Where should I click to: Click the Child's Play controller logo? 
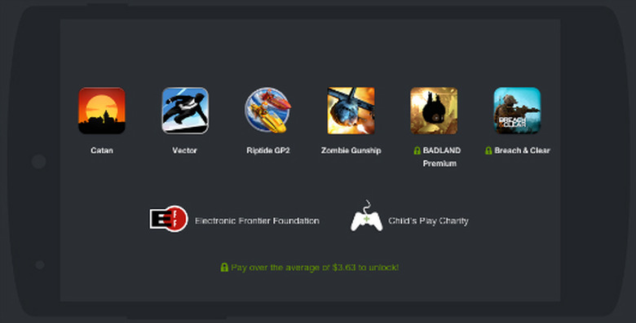click(366, 216)
